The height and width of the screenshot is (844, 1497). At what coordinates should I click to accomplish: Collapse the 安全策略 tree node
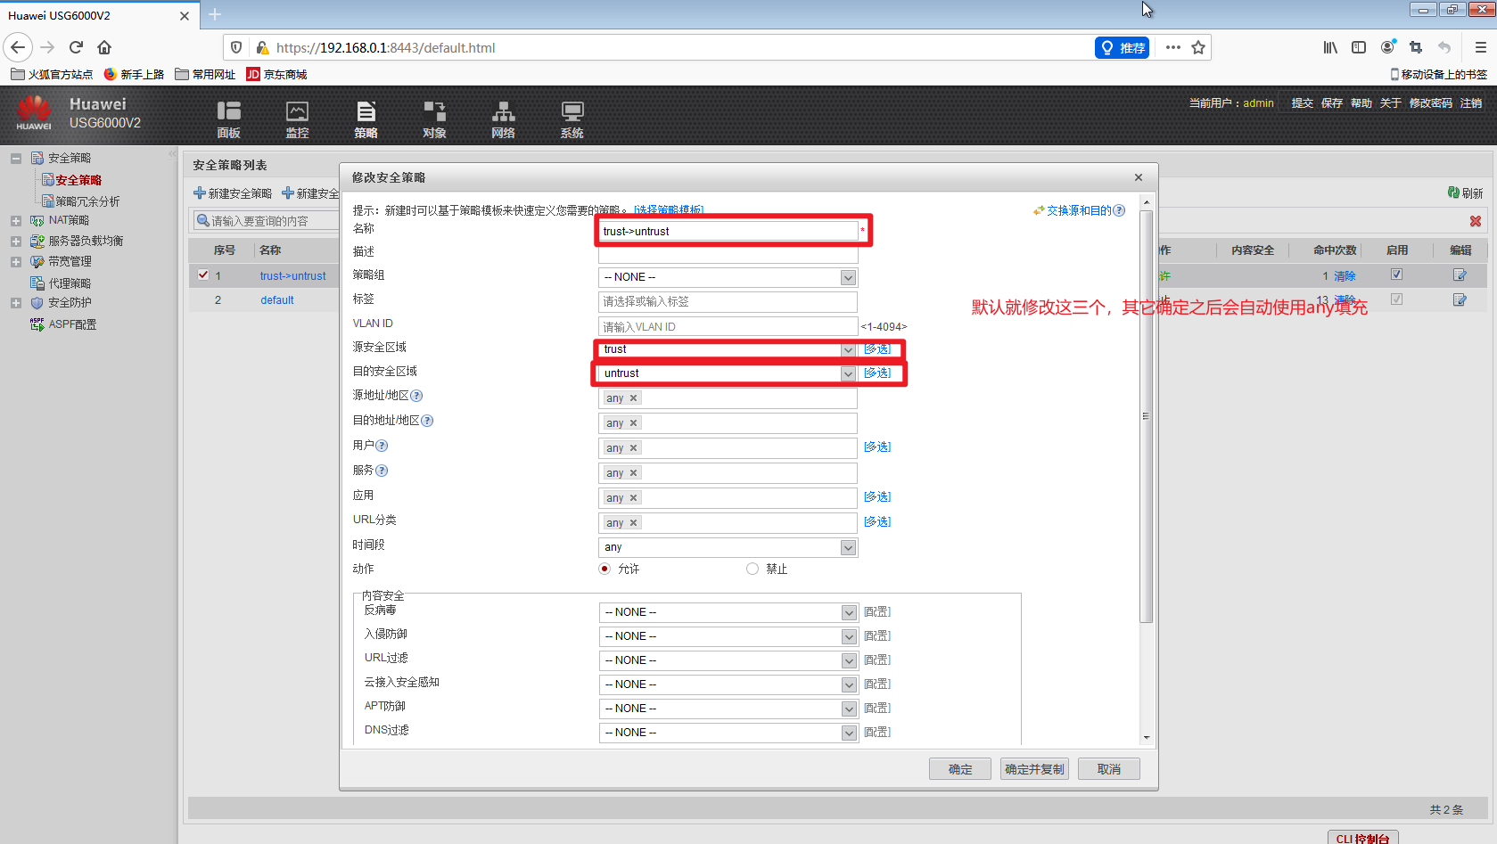[16, 158]
